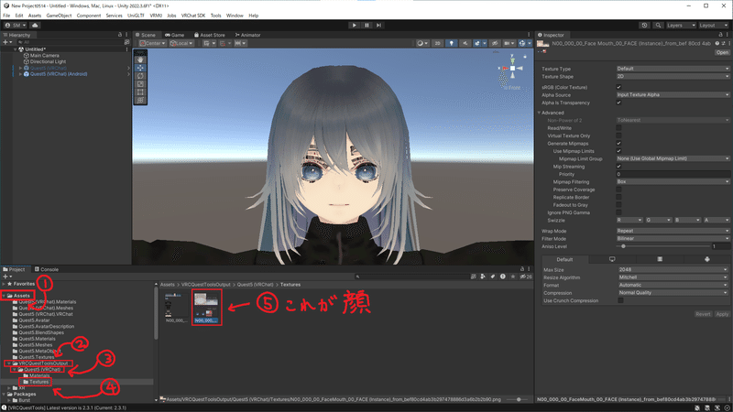Search project by type icon

483,276
